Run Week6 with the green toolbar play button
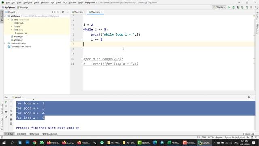This screenshot has height=146, width=259. [x=229, y=7]
